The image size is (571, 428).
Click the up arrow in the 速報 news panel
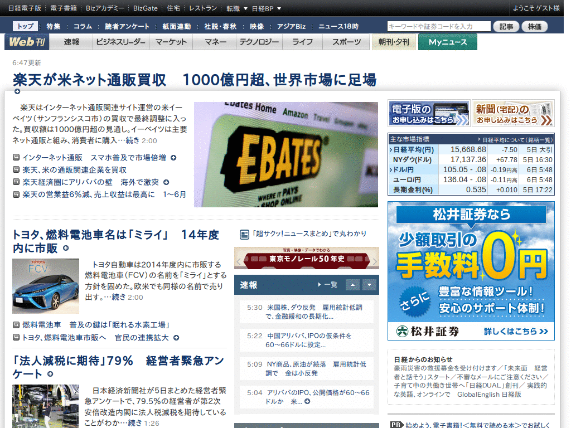coord(352,285)
